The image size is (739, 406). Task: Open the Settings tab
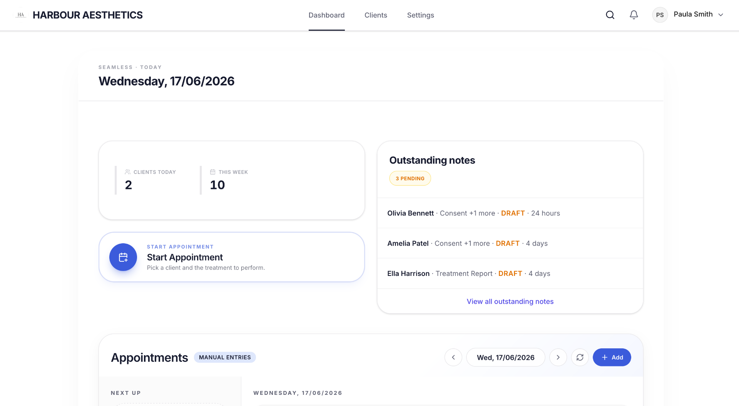420,15
